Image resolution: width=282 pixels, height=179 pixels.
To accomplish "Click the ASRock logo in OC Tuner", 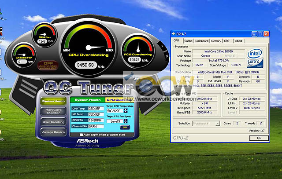I will (x=87, y=141).
